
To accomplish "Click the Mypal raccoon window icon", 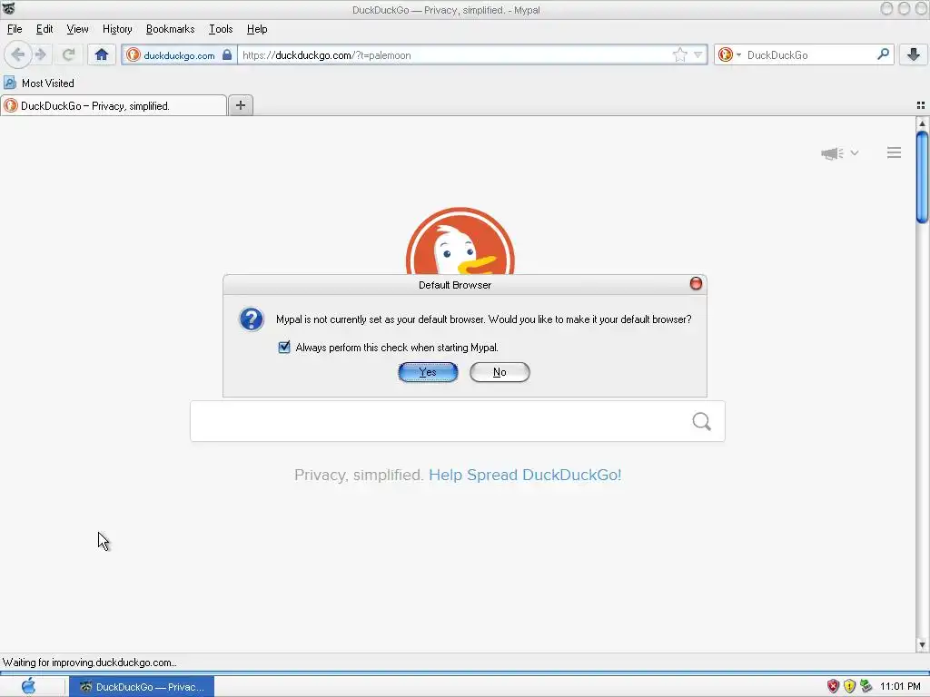I will coord(8,9).
